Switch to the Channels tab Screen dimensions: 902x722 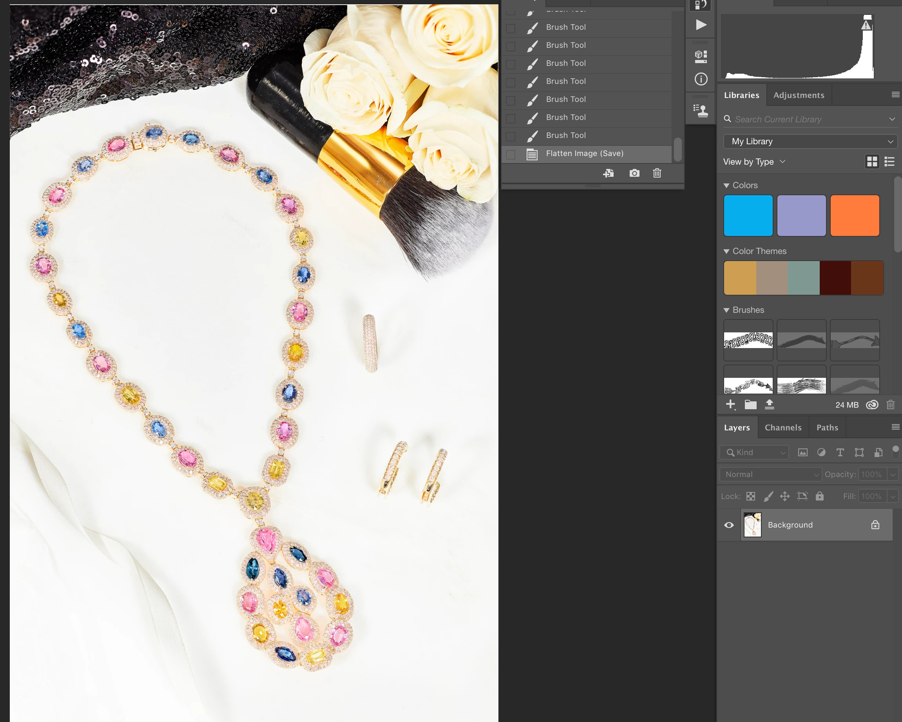point(783,427)
